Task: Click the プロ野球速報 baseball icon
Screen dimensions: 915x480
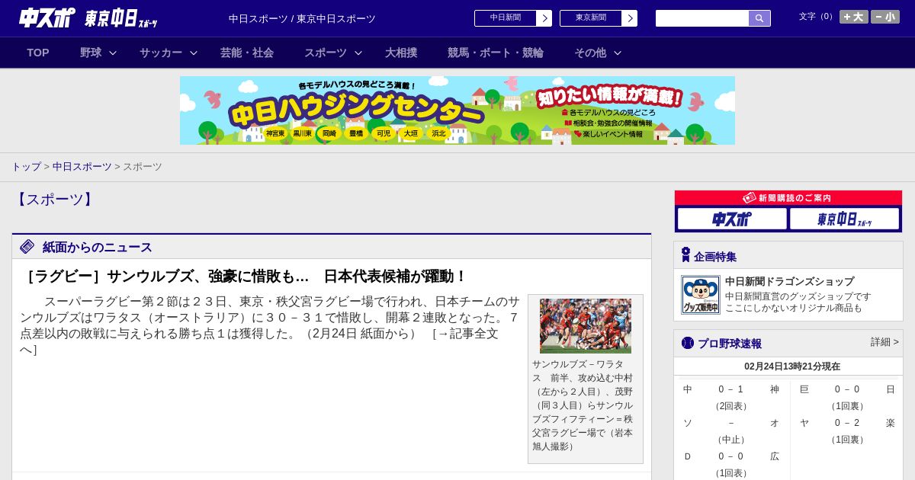Action: (688, 343)
